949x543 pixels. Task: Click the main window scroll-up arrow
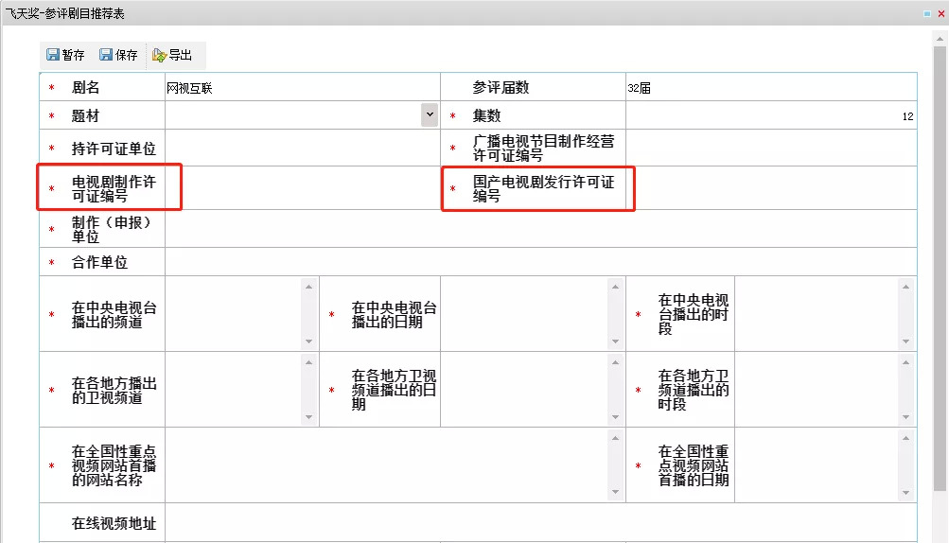tap(940, 38)
